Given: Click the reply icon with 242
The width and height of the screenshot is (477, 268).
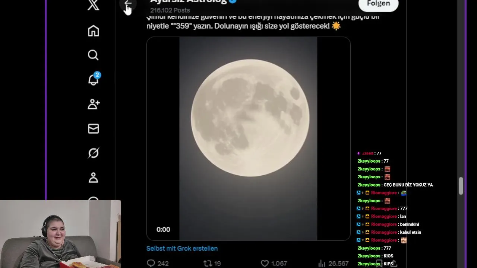Looking at the screenshot, I should [x=158, y=263].
